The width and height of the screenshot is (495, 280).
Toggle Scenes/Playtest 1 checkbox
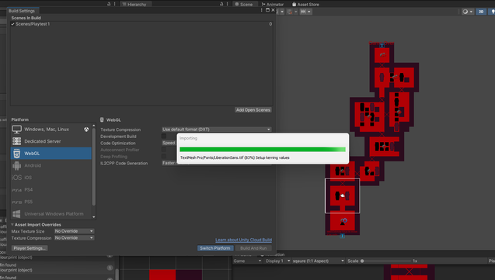(x=13, y=24)
